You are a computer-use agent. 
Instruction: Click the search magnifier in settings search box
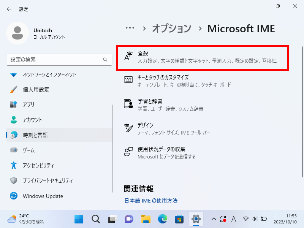pyautogui.click(x=105, y=60)
